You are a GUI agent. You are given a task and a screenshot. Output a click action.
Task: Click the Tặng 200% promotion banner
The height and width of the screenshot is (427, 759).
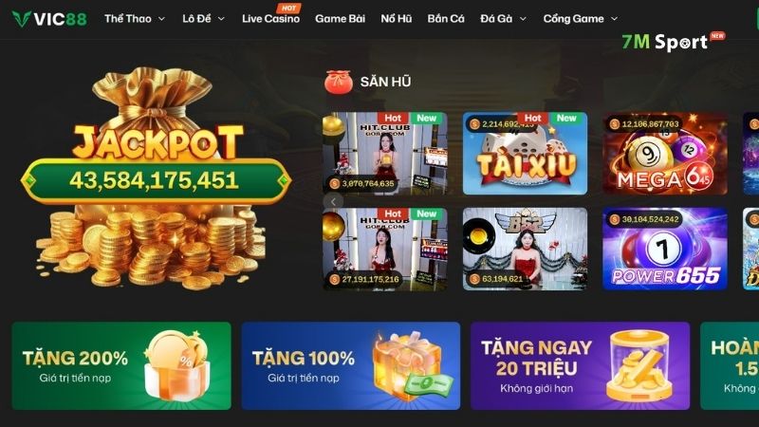121,366
